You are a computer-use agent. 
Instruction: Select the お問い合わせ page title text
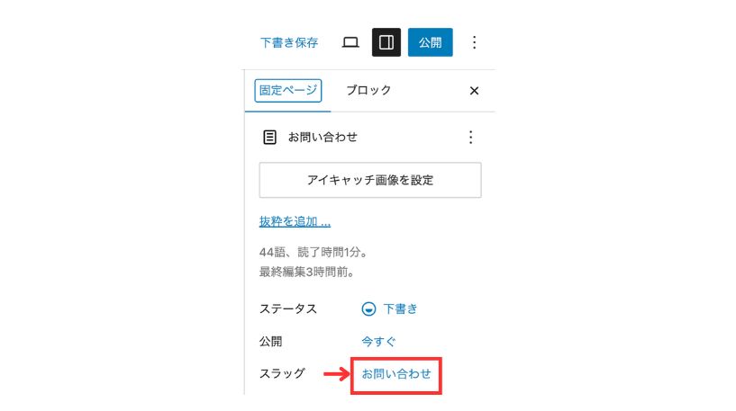coord(323,137)
